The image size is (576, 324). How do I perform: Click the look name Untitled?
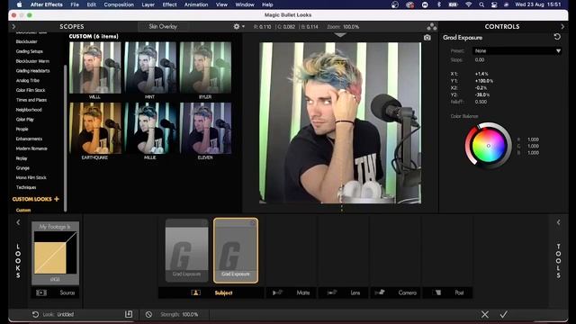[x=66, y=314]
